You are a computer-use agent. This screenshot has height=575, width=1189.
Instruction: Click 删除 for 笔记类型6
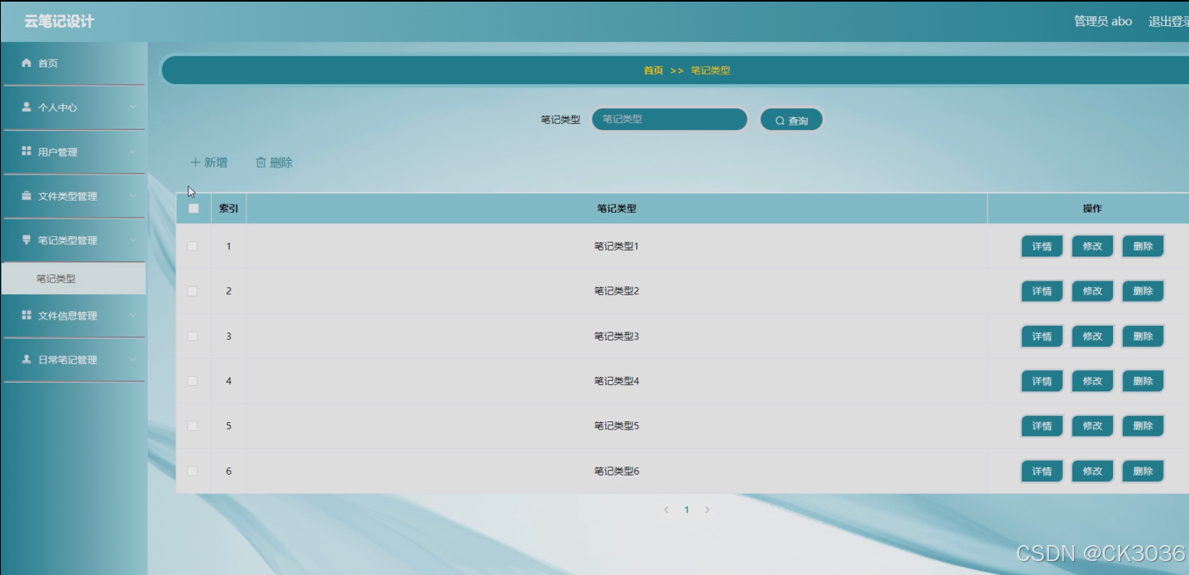(x=1143, y=471)
